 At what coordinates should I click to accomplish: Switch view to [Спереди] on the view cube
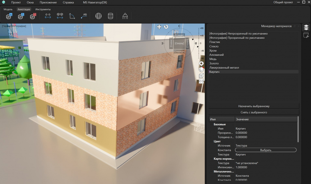click(x=179, y=51)
